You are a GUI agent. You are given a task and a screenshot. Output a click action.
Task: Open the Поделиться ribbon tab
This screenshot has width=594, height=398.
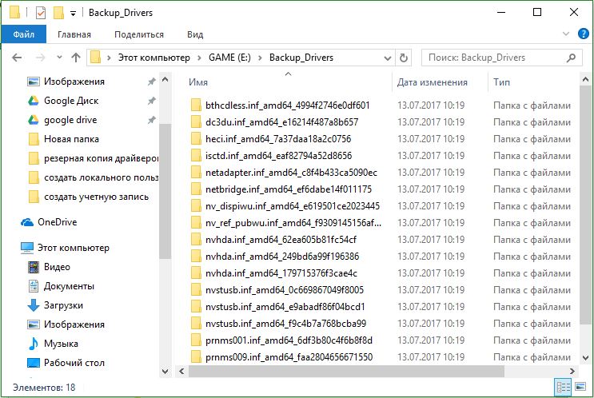coord(139,34)
